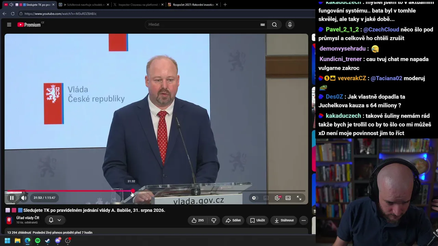Click the Sdílet share button
The image size is (438, 246).
click(233, 220)
